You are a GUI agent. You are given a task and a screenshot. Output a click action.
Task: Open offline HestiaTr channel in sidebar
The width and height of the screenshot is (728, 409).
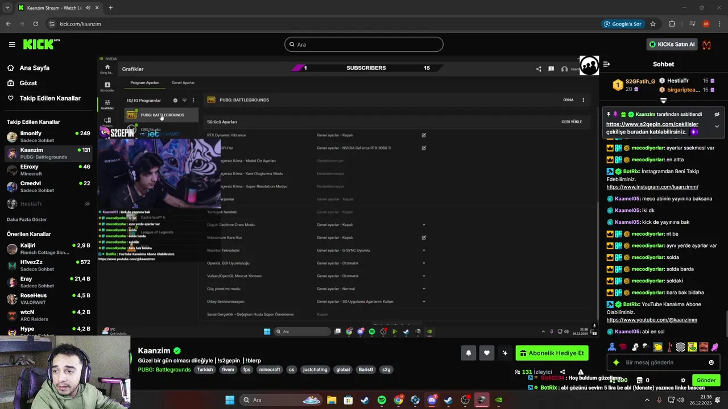[48, 203]
